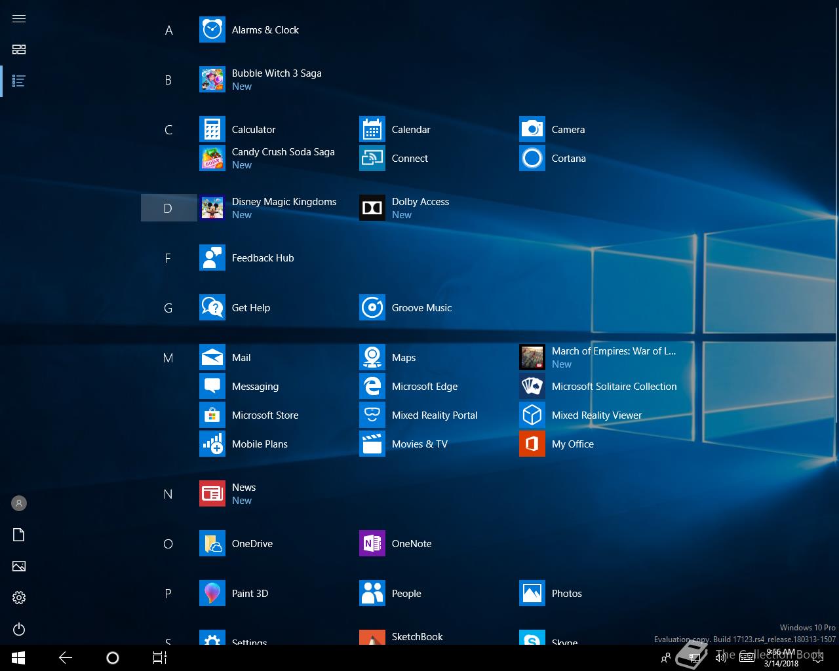Open the Maps app
This screenshot has height=671, width=839.
click(437, 358)
